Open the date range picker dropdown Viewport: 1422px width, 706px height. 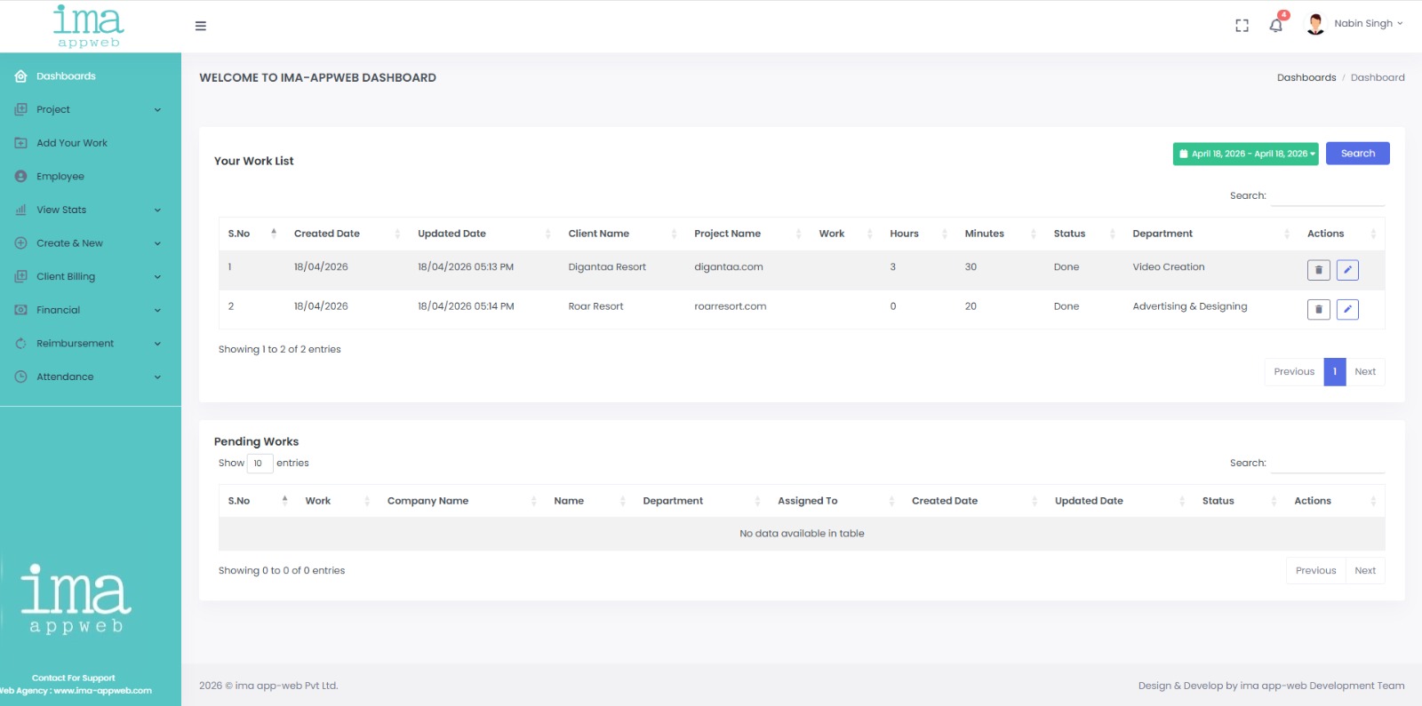(x=1245, y=154)
